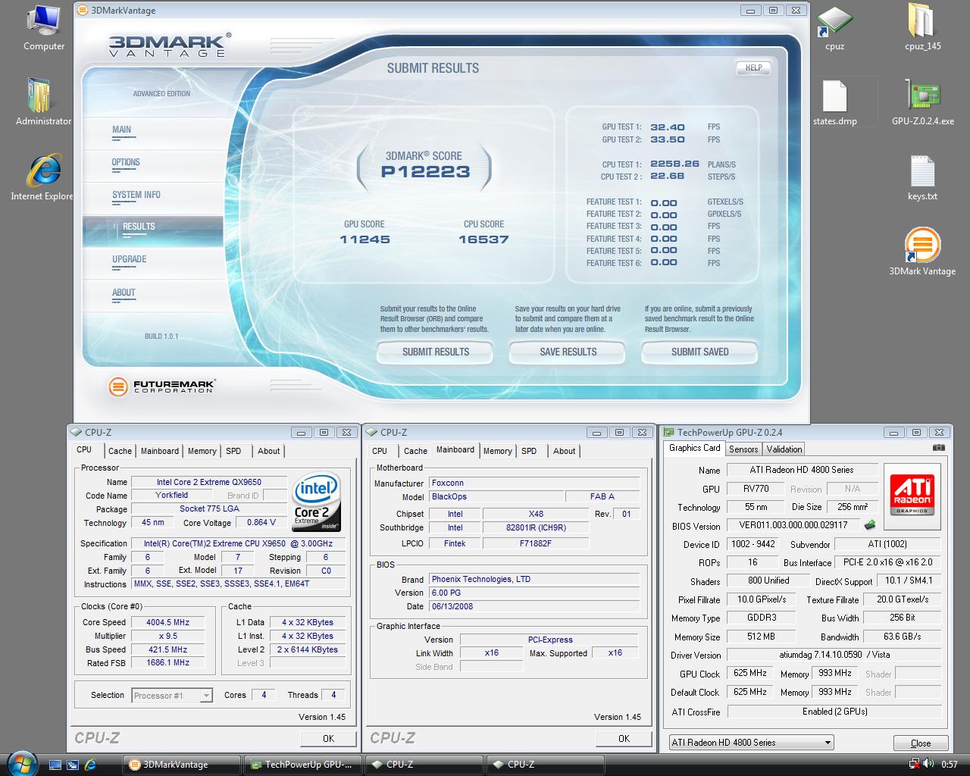This screenshot has width=970, height=776.
Task: Click the ATI Radeon logo in GPU-Z
Action: (x=912, y=496)
